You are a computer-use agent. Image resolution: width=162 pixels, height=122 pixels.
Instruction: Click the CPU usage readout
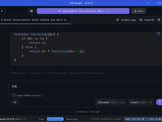(155, 119)
